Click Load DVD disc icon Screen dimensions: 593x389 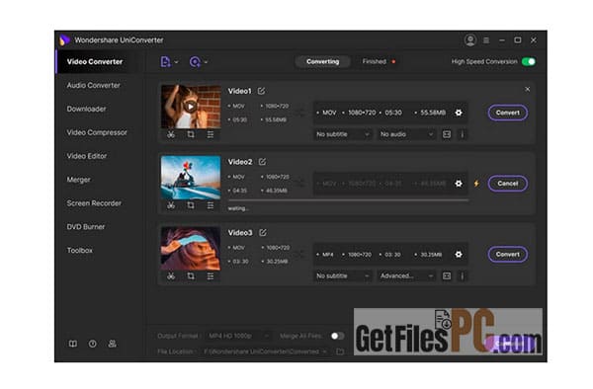point(195,61)
